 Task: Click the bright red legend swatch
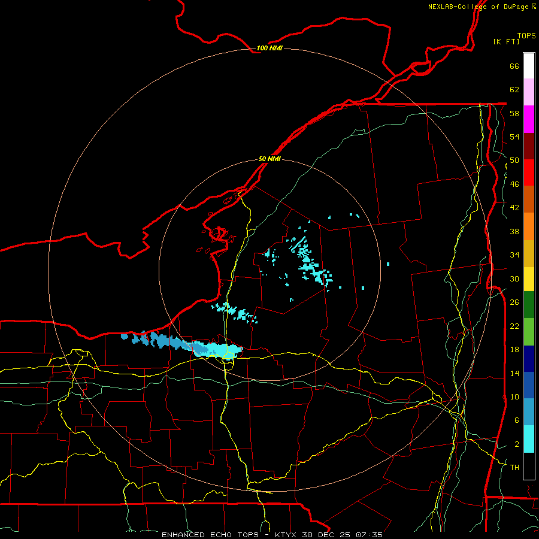tap(529, 172)
